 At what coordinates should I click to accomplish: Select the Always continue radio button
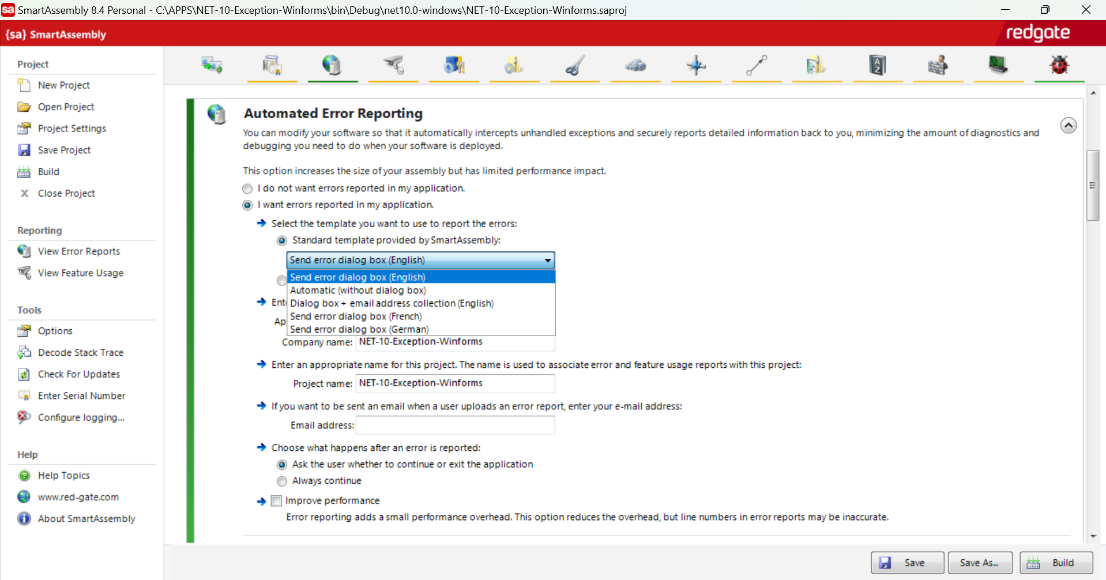[282, 481]
